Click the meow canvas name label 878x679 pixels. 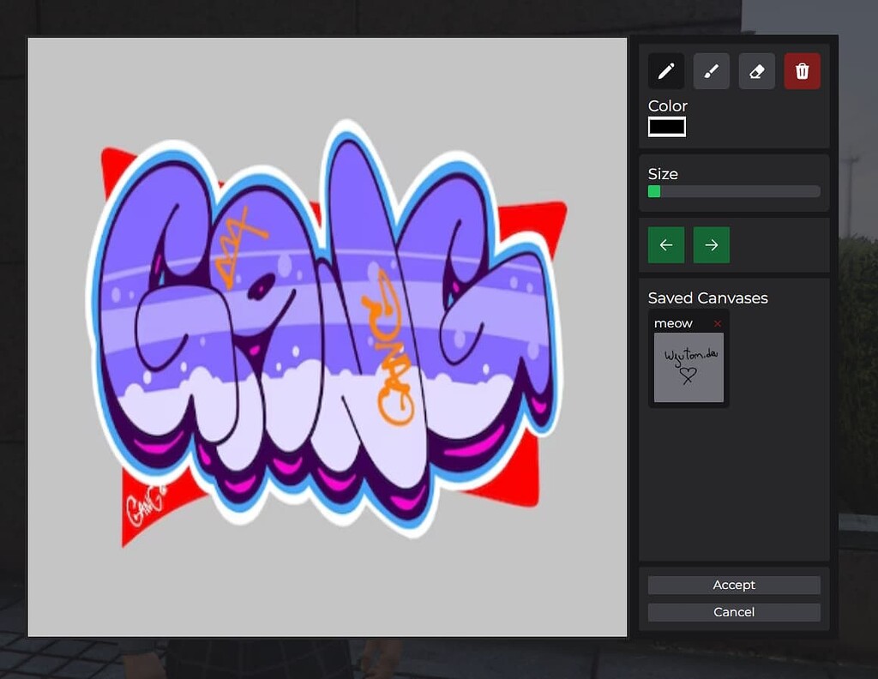[x=673, y=323]
